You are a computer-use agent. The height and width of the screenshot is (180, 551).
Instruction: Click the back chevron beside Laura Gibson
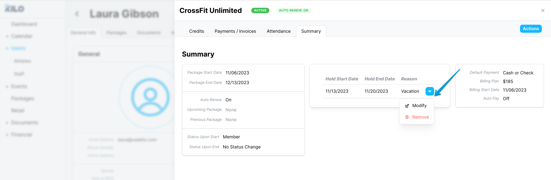click(x=77, y=14)
